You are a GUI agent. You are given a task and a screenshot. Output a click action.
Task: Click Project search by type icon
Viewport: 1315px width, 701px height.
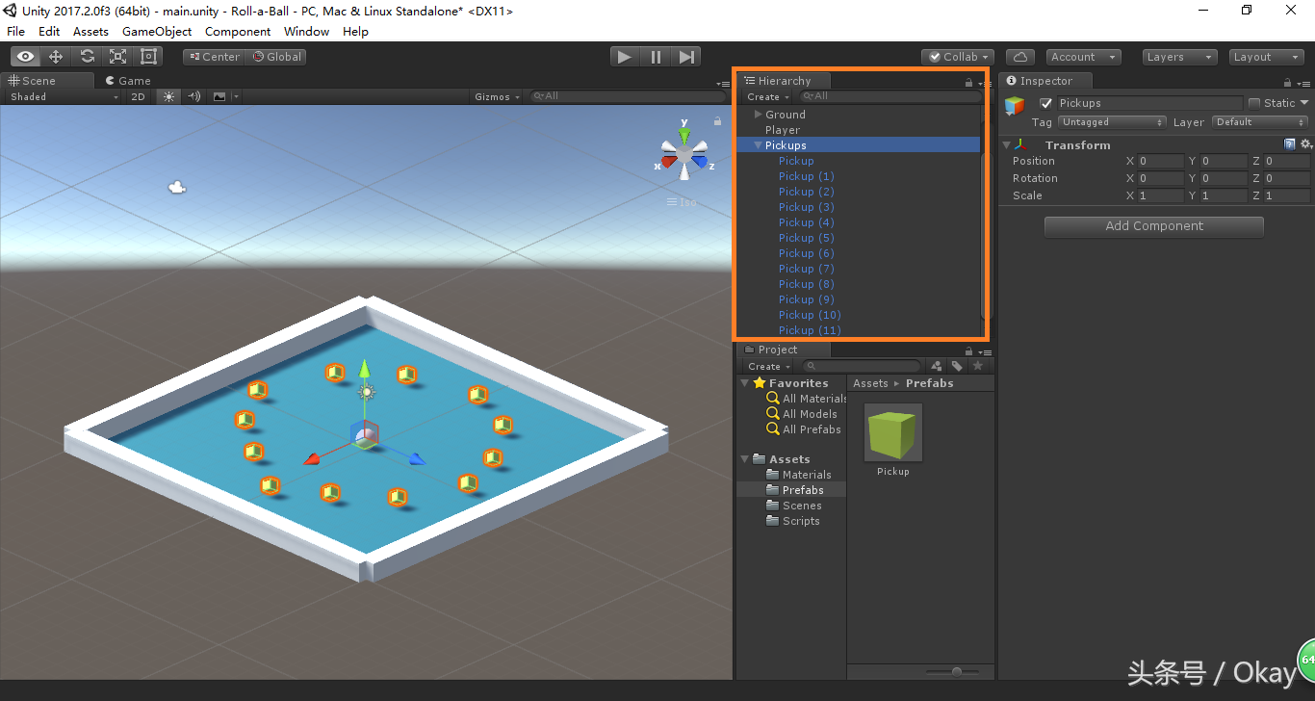(x=937, y=366)
